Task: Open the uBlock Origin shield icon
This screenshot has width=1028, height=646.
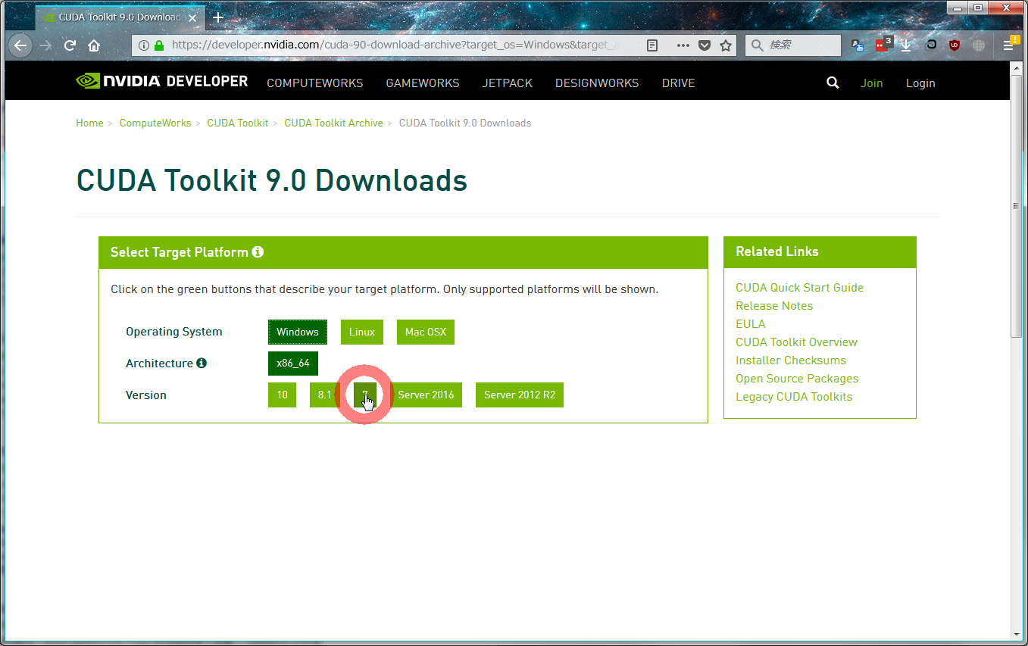Action: point(955,45)
